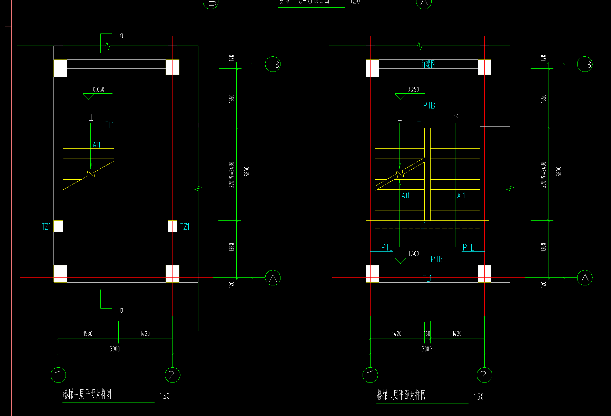Select the 3.250 elevation label

click(x=413, y=89)
